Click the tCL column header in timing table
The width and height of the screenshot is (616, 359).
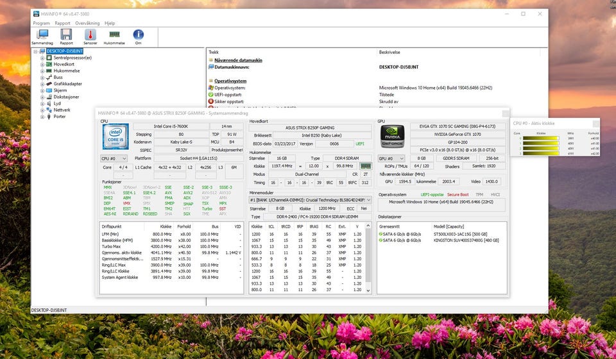click(x=271, y=226)
